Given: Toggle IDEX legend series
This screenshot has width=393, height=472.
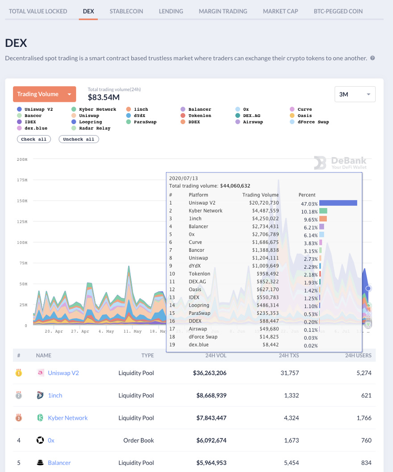Looking at the screenshot, I should coord(26,122).
